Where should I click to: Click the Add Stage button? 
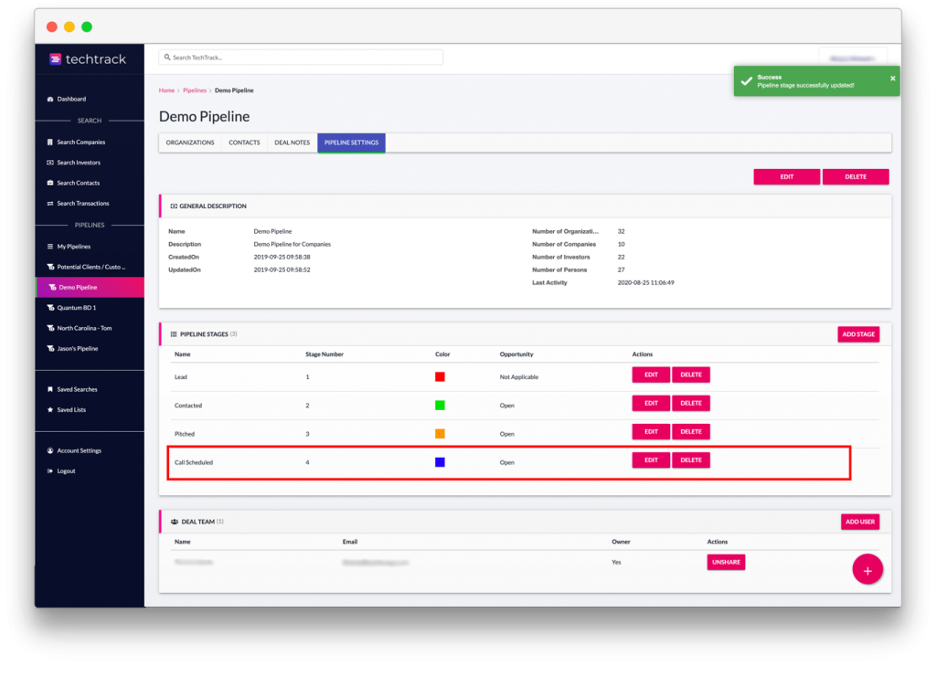(x=858, y=334)
